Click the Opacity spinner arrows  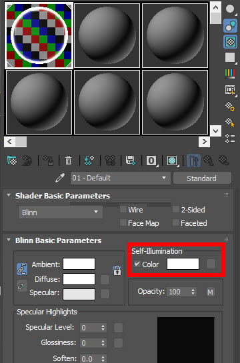click(193, 292)
